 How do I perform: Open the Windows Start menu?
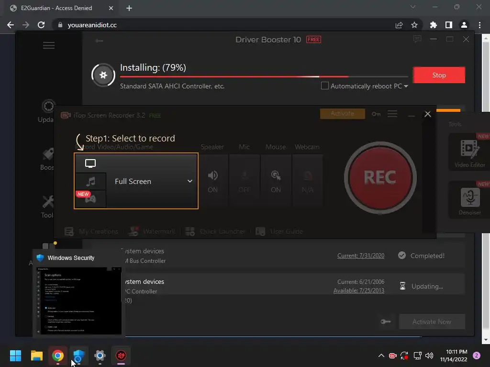click(15, 356)
